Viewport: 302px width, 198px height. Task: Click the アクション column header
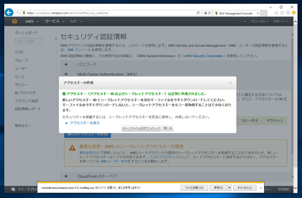click(275, 121)
